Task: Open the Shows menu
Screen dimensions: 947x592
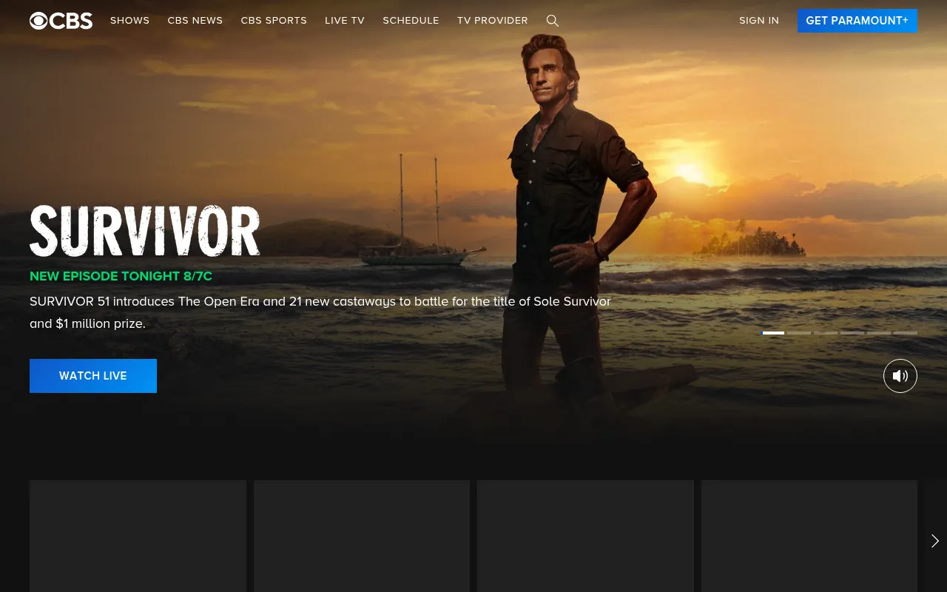Action: pos(129,21)
